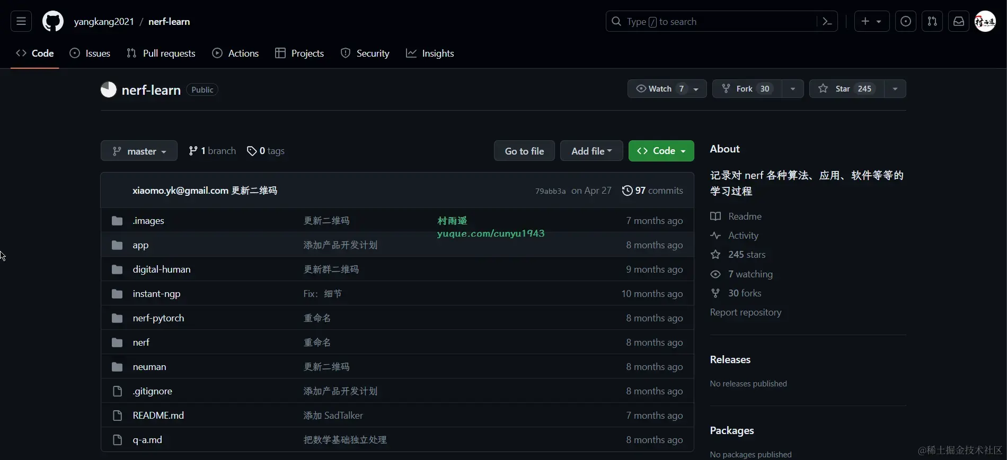This screenshot has height=460, width=1007.
Task: Click the nerf-learn breadcrumb link
Action: click(169, 22)
